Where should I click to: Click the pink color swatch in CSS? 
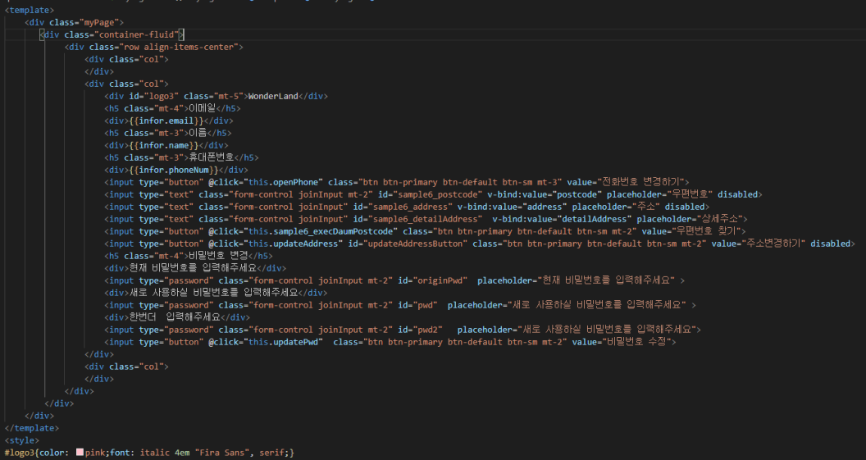click(x=80, y=453)
